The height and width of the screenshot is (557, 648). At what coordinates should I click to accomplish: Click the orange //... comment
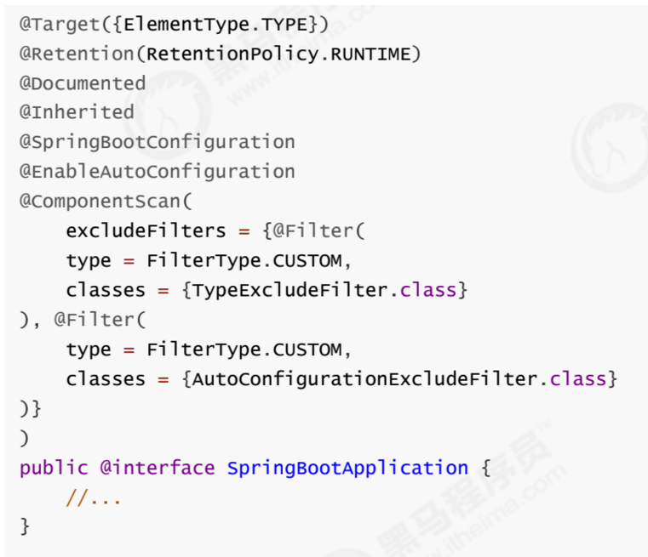point(94,497)
